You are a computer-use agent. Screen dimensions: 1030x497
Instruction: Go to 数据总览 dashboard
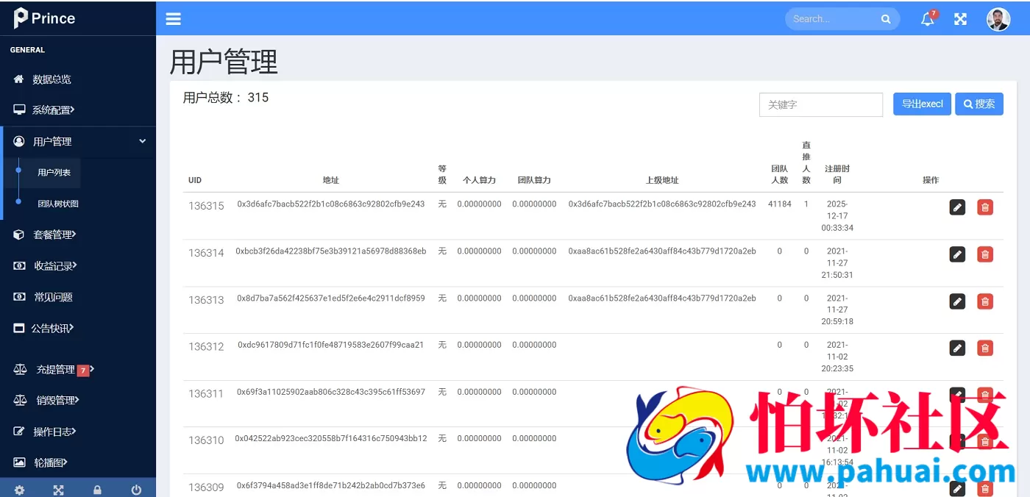(78, 79)
